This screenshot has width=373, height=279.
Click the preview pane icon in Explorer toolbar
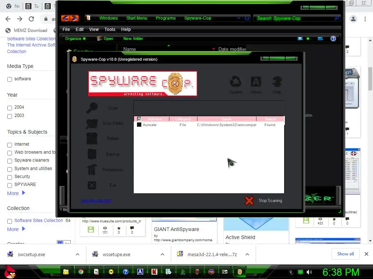(320, 39)
